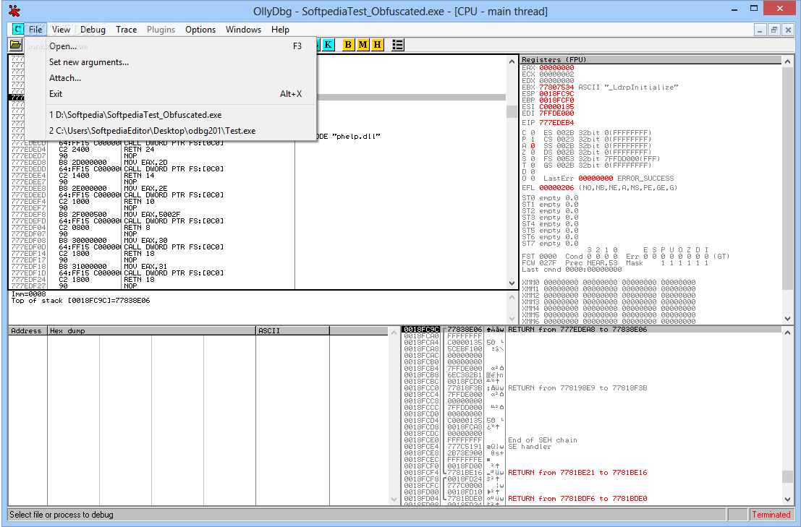Click the dump pane scroll-up arrow
The height and width of the screenshot is (527, 801).
394,333
